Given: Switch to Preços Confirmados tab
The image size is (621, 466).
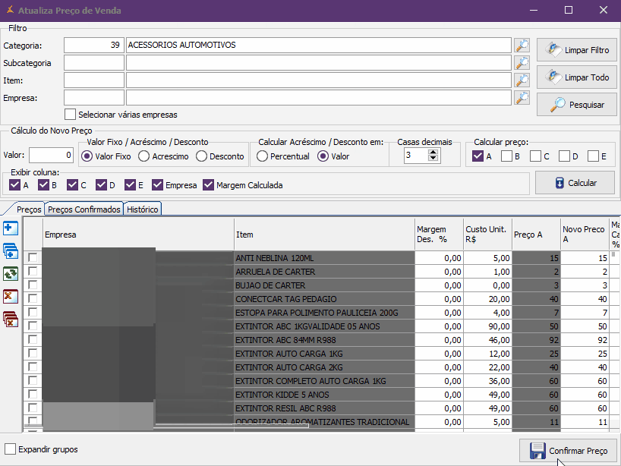Looking at the screenshot, I should tap(84, 209).
